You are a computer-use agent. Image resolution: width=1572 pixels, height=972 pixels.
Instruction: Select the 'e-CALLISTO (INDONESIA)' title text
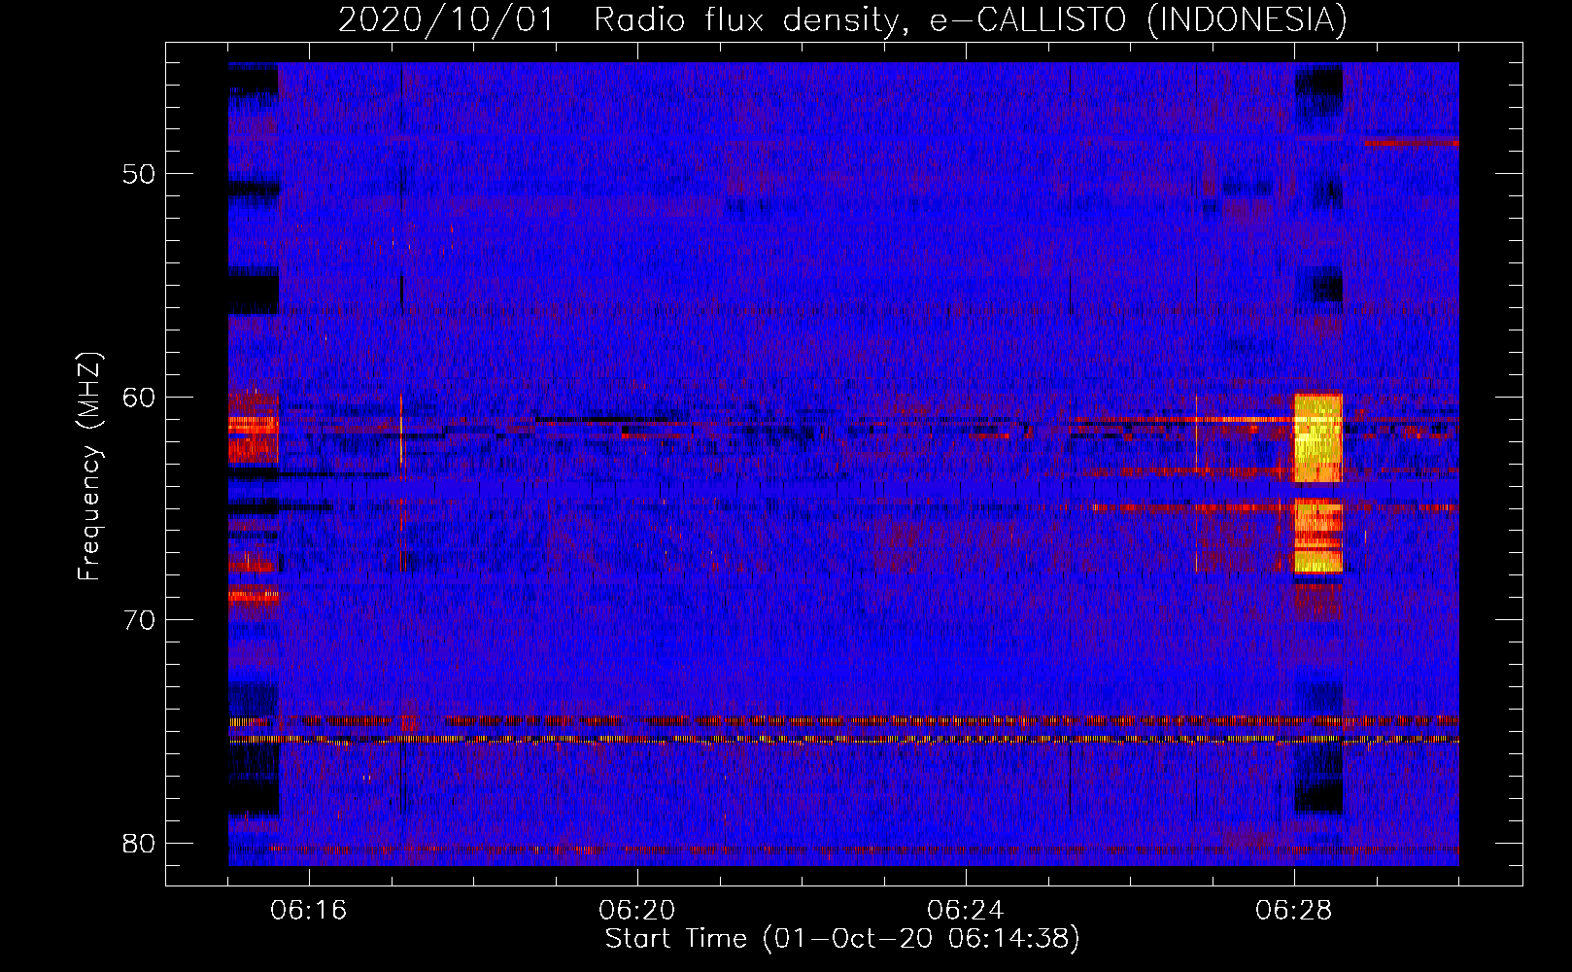point(1139,20)
